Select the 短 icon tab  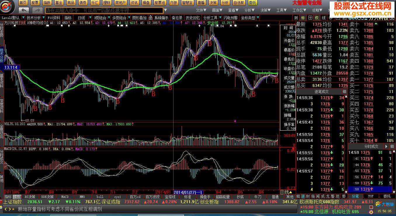point(338,196)
